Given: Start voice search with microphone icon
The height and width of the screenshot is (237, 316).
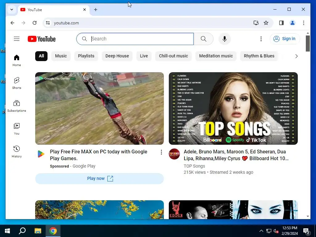Looking at the screenshot, I should tap(225, 39).
